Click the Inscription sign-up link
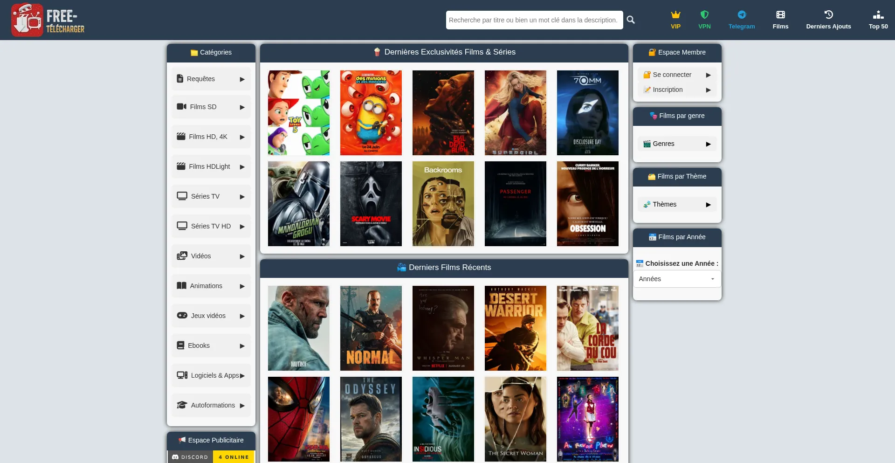 click(x=677, y=90)
